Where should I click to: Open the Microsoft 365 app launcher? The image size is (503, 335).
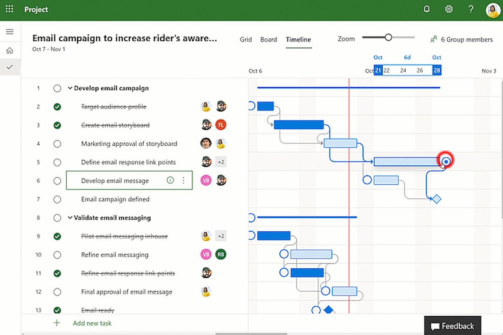click(x=9, y=9)
